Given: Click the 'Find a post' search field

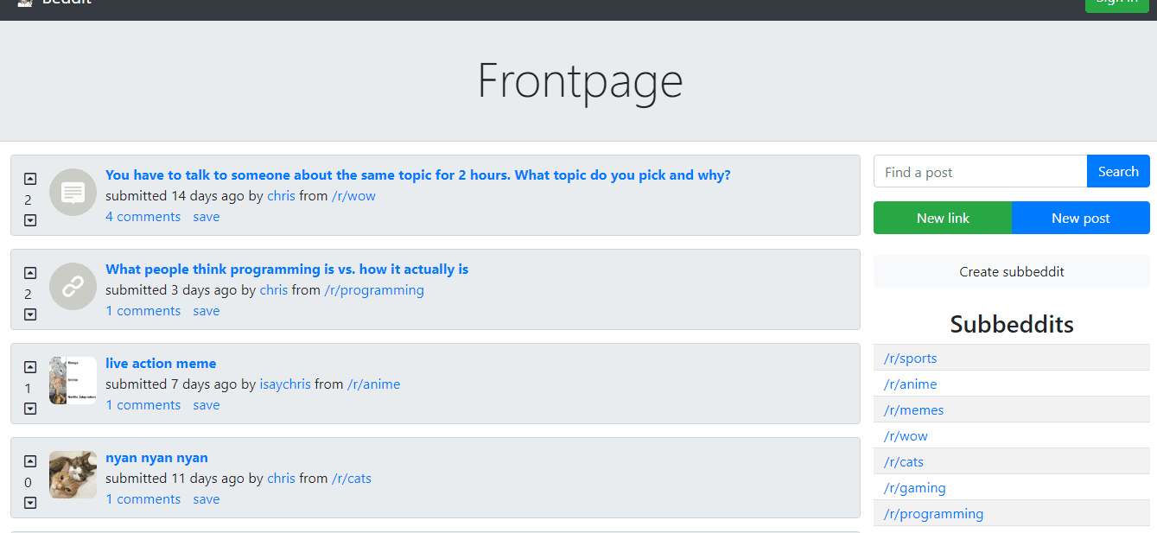Looking at the screenshot, I should (980, 172).
